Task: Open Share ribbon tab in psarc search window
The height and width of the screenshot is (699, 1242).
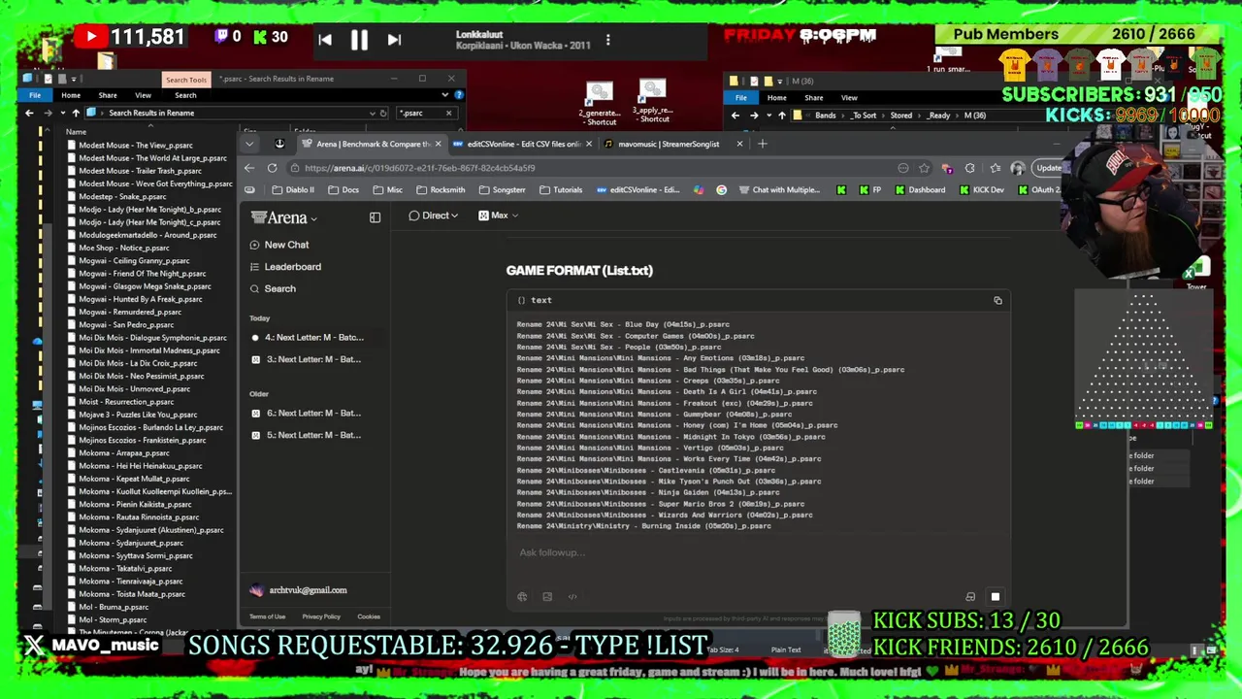Action: point(108,95)
